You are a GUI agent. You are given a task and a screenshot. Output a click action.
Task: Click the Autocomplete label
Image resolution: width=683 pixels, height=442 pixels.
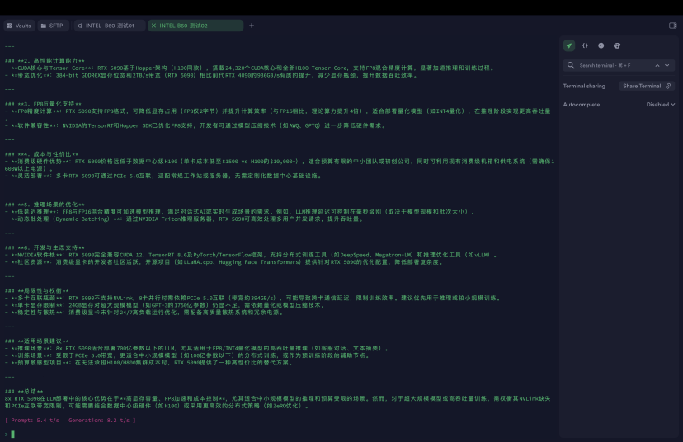click(581, 105)
